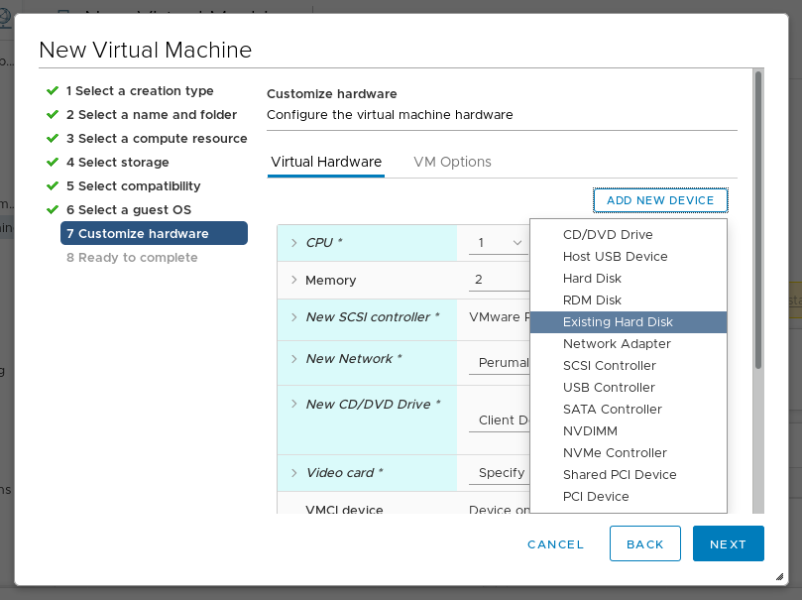Expand the CPU hardware row
Screen dimensions: 802x600
293,243
